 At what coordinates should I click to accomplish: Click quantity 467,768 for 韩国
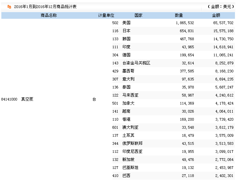point(187,39)
